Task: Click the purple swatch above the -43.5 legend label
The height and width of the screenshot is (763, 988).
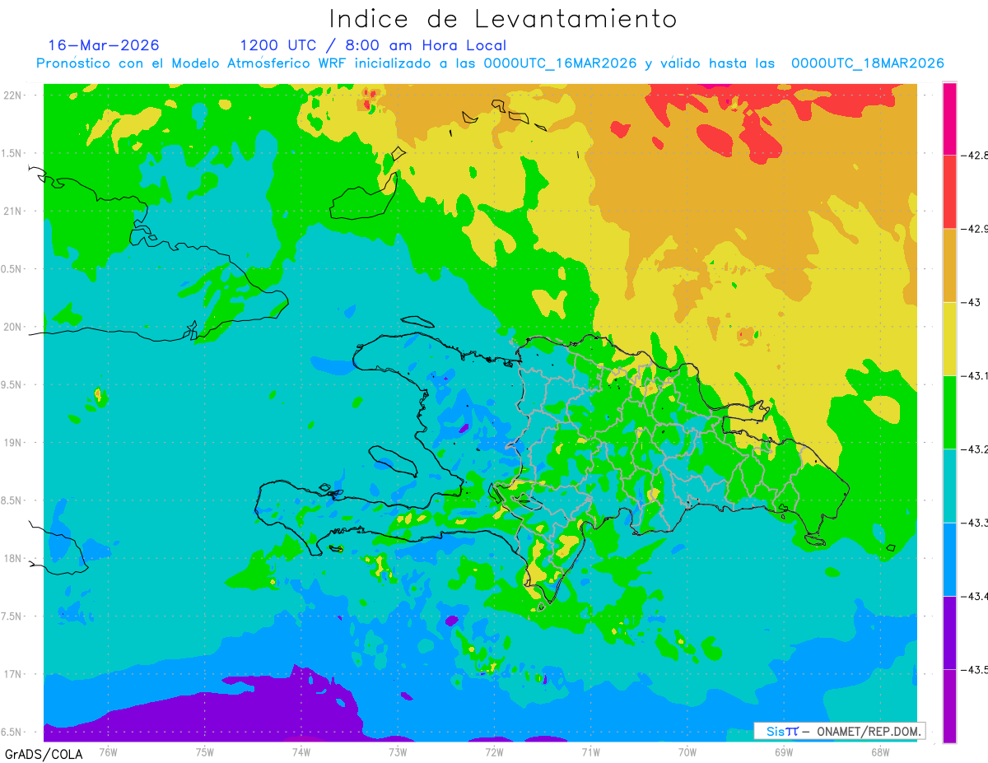Action: click(949, 632)
